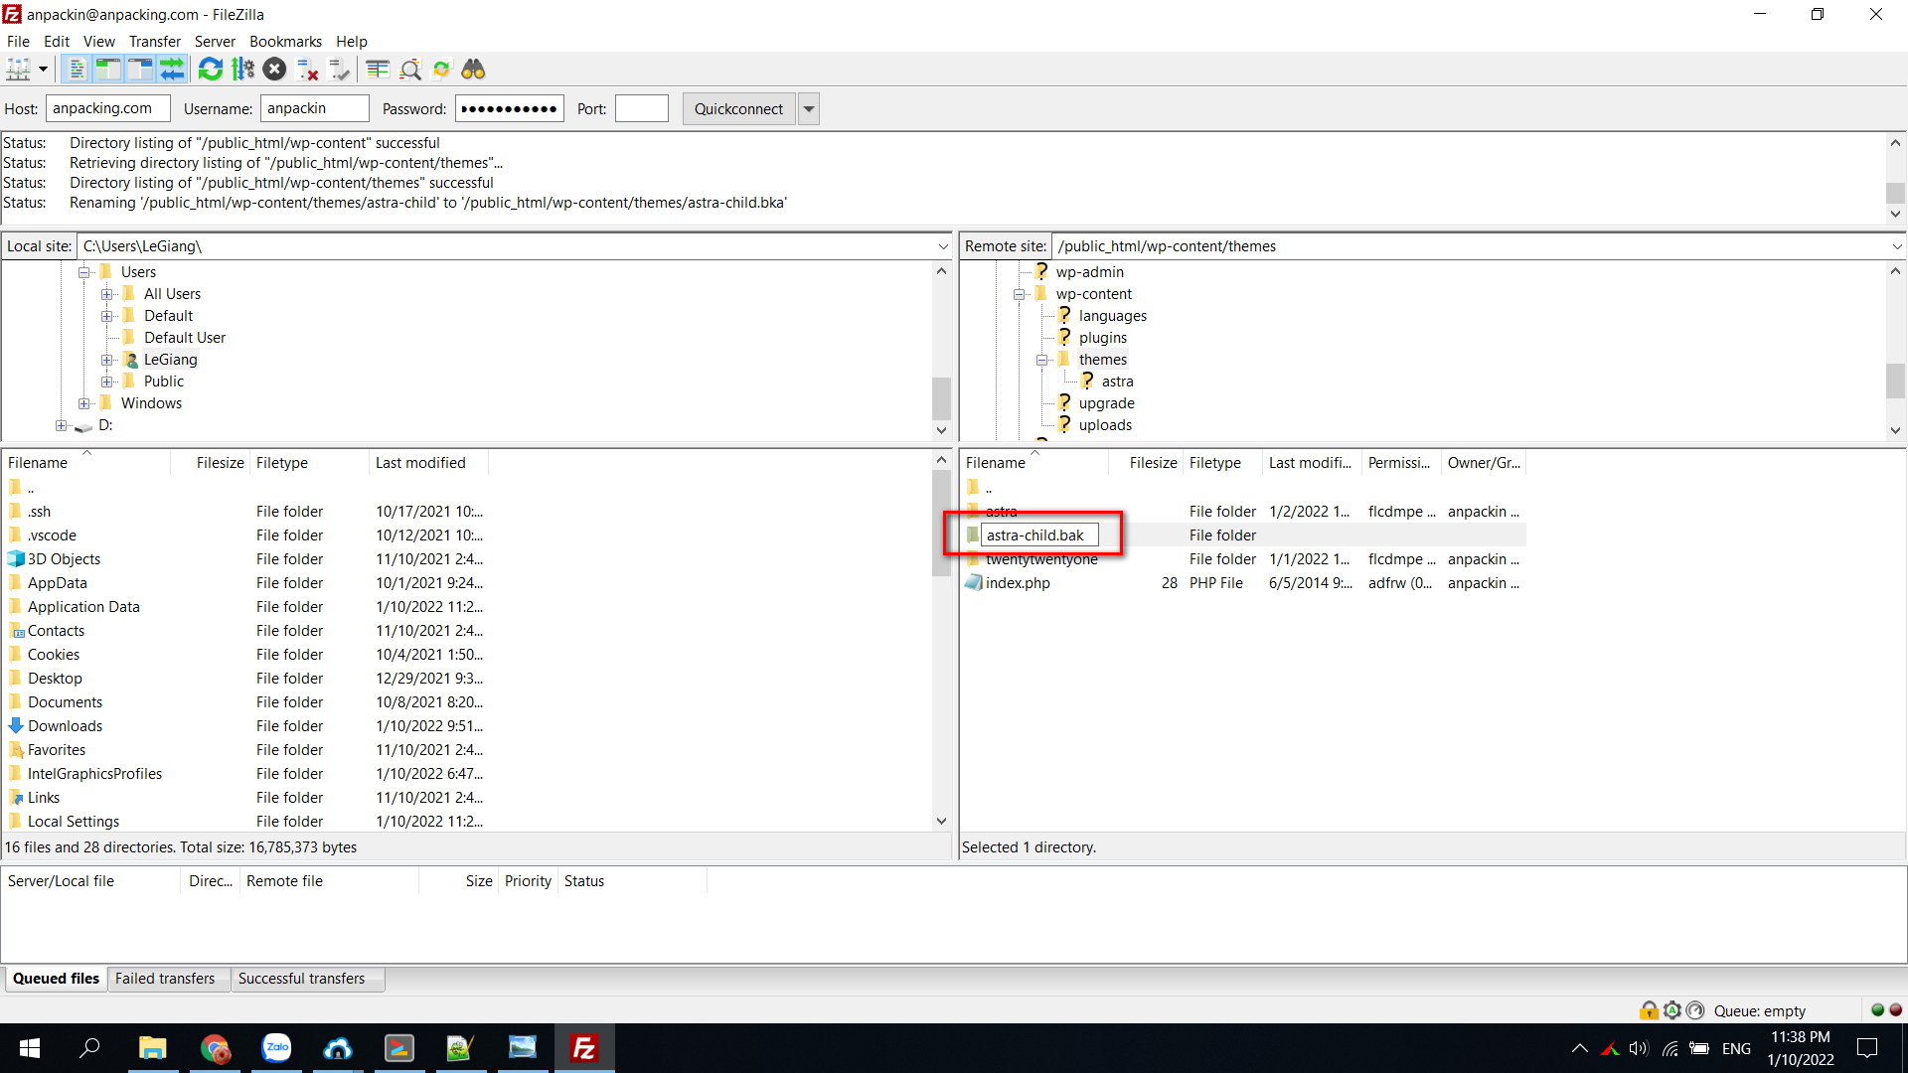This screenshot has width=1908, height=1073.
Task: Search for files recursively with binoculars icon
Action: (x=473, y=70)
